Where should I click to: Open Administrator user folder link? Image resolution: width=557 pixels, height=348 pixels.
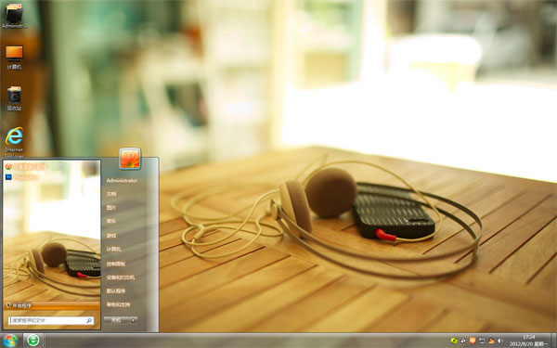coord(122,180)
